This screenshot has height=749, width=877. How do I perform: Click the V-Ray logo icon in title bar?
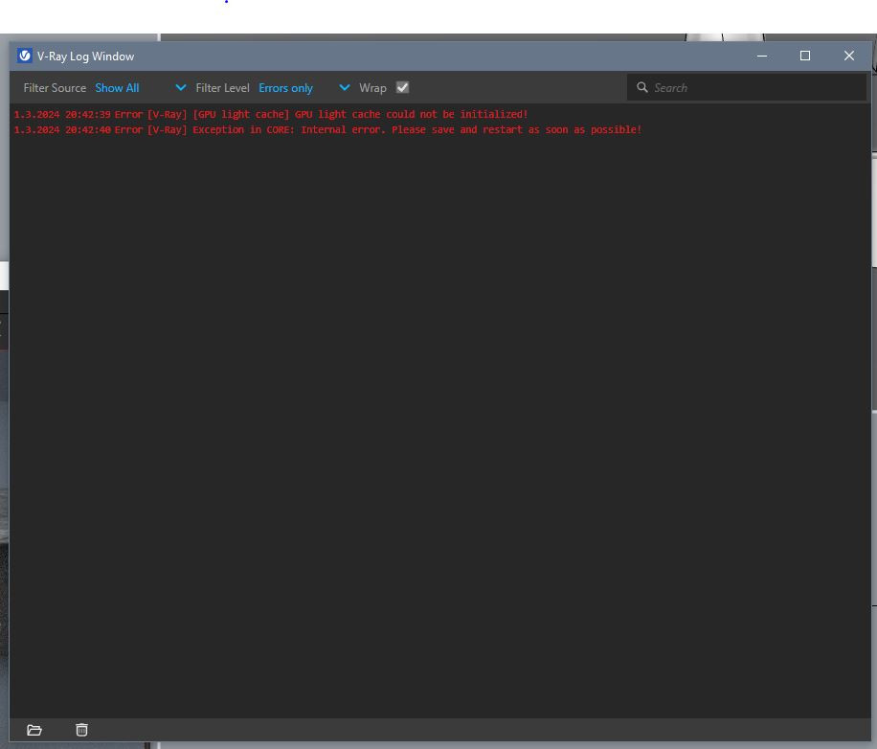coord(24,56)
